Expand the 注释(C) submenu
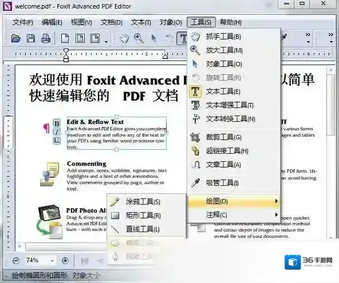This screenshot has height=283, width=339. coord(234,215)
